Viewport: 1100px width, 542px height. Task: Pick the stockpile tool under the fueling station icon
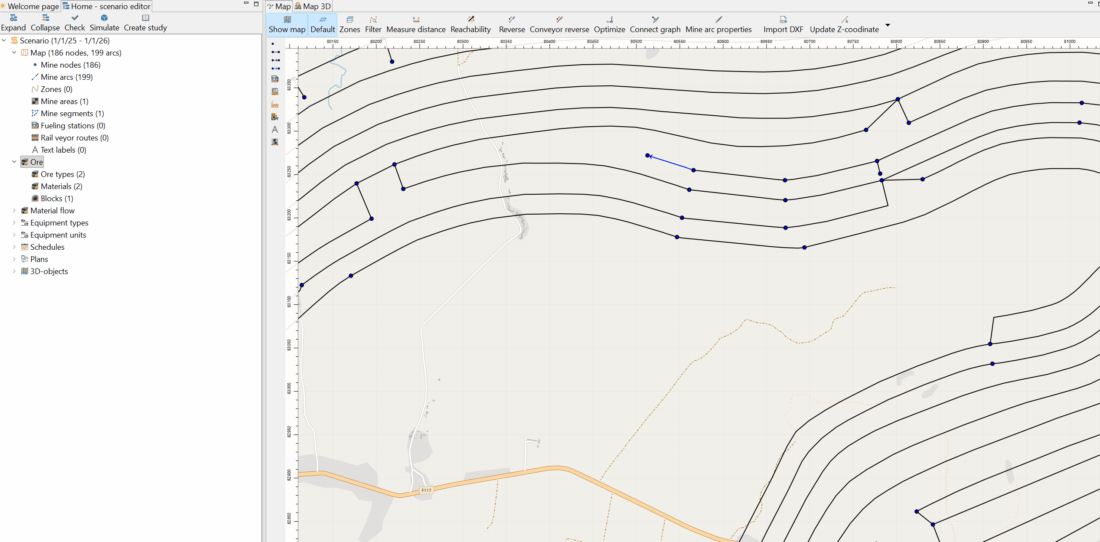click(x=275, y=91)
